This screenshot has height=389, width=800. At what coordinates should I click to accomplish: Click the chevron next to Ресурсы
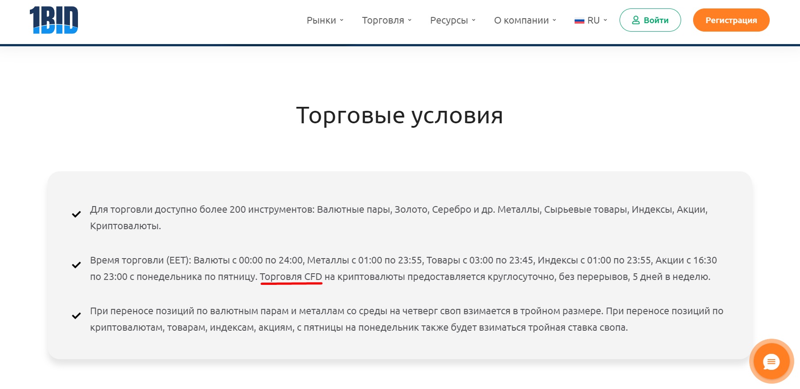pos(473,20)
